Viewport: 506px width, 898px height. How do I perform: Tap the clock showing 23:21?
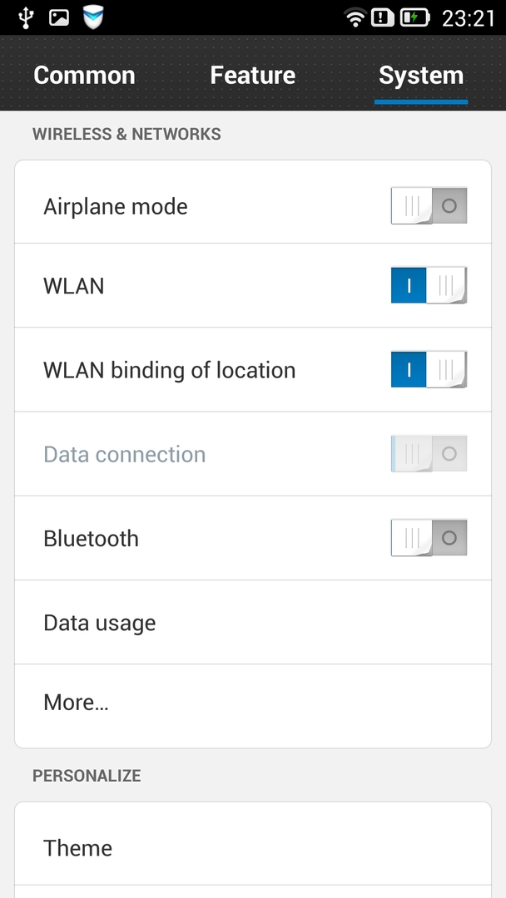click(x=468, y=17)
